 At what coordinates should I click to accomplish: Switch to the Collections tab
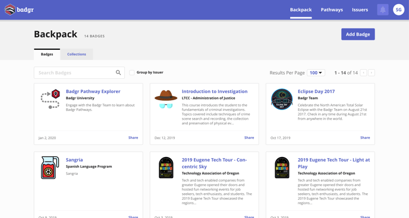point(77,54)
